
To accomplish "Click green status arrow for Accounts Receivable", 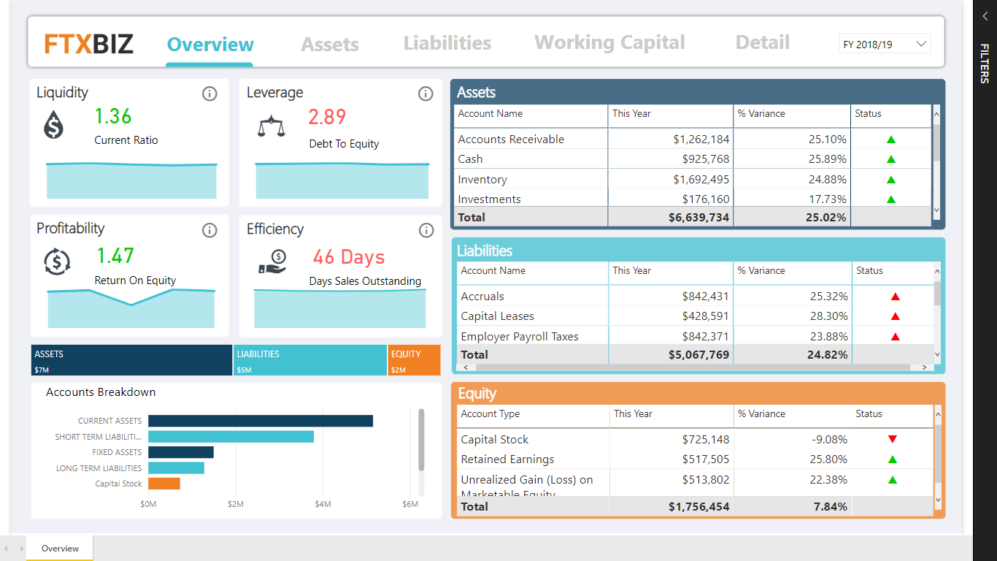I will point(891,140).
